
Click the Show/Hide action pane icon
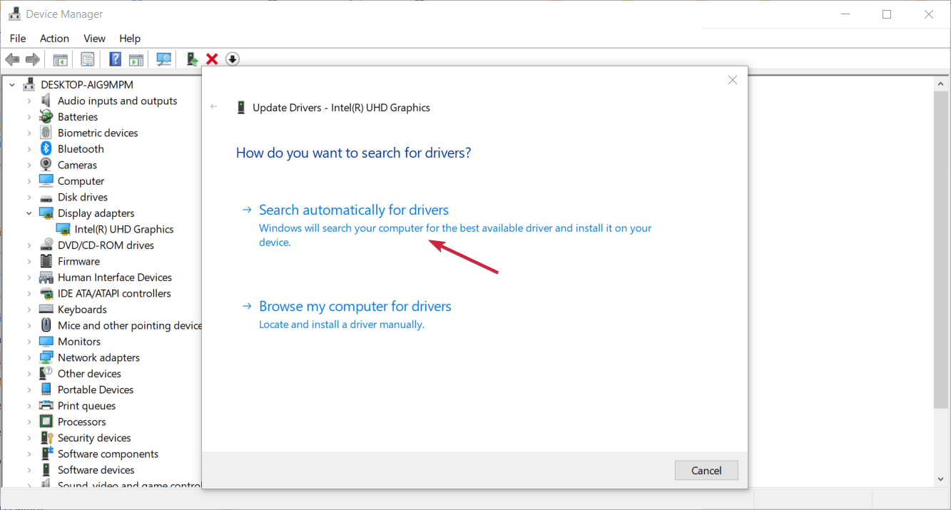click(136, 58)
